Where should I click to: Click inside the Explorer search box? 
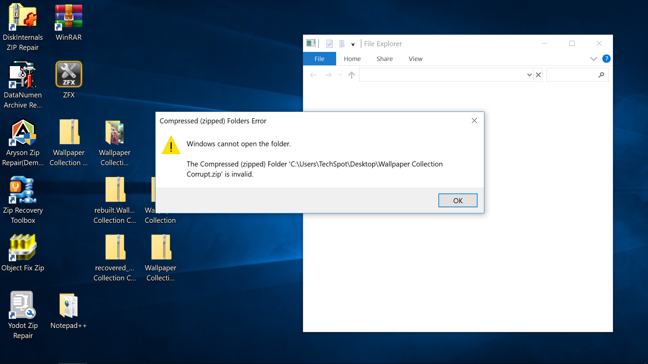pos(574,74)
